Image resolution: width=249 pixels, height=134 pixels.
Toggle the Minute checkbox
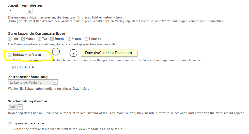point(69,39)
